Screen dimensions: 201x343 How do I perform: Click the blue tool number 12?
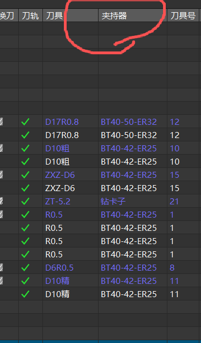click(x=175, y=122)
